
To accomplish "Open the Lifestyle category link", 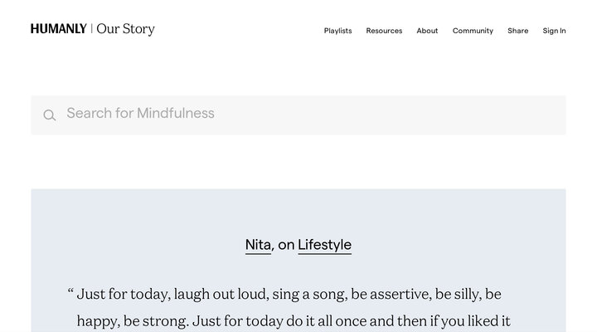I will click(x=324, y=245).
